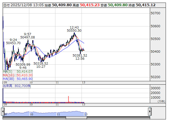This screenshot has height=122, width=169.
Task: Click the 9:57 peak label 50497.08
Action: click(x=28, y=37)
